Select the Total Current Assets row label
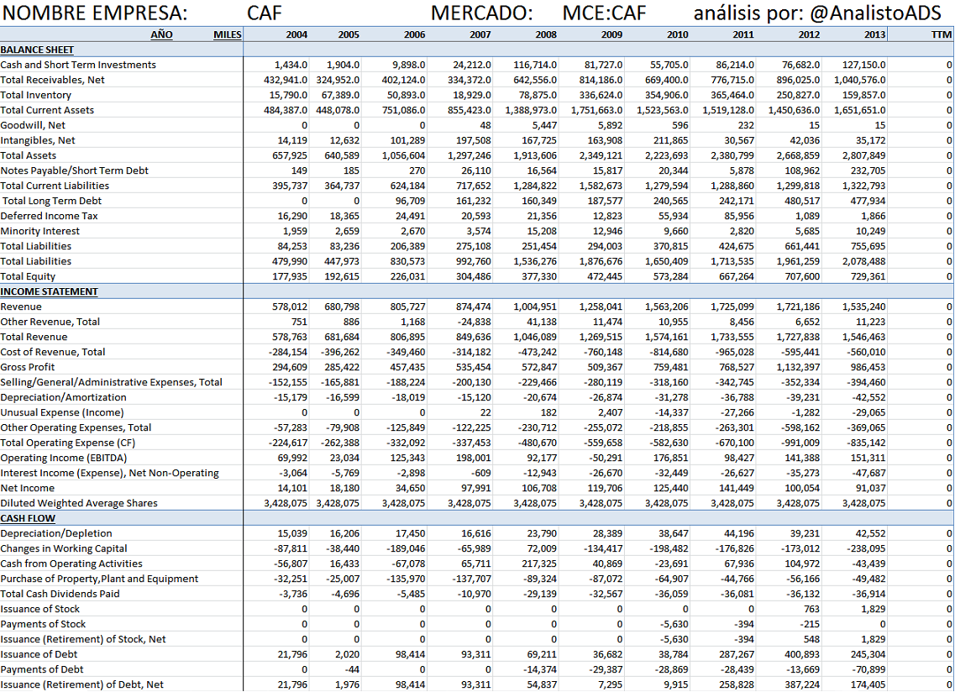The width and height of the screenshot is (955, 692). pyautogui.click(x=47, y=110)
